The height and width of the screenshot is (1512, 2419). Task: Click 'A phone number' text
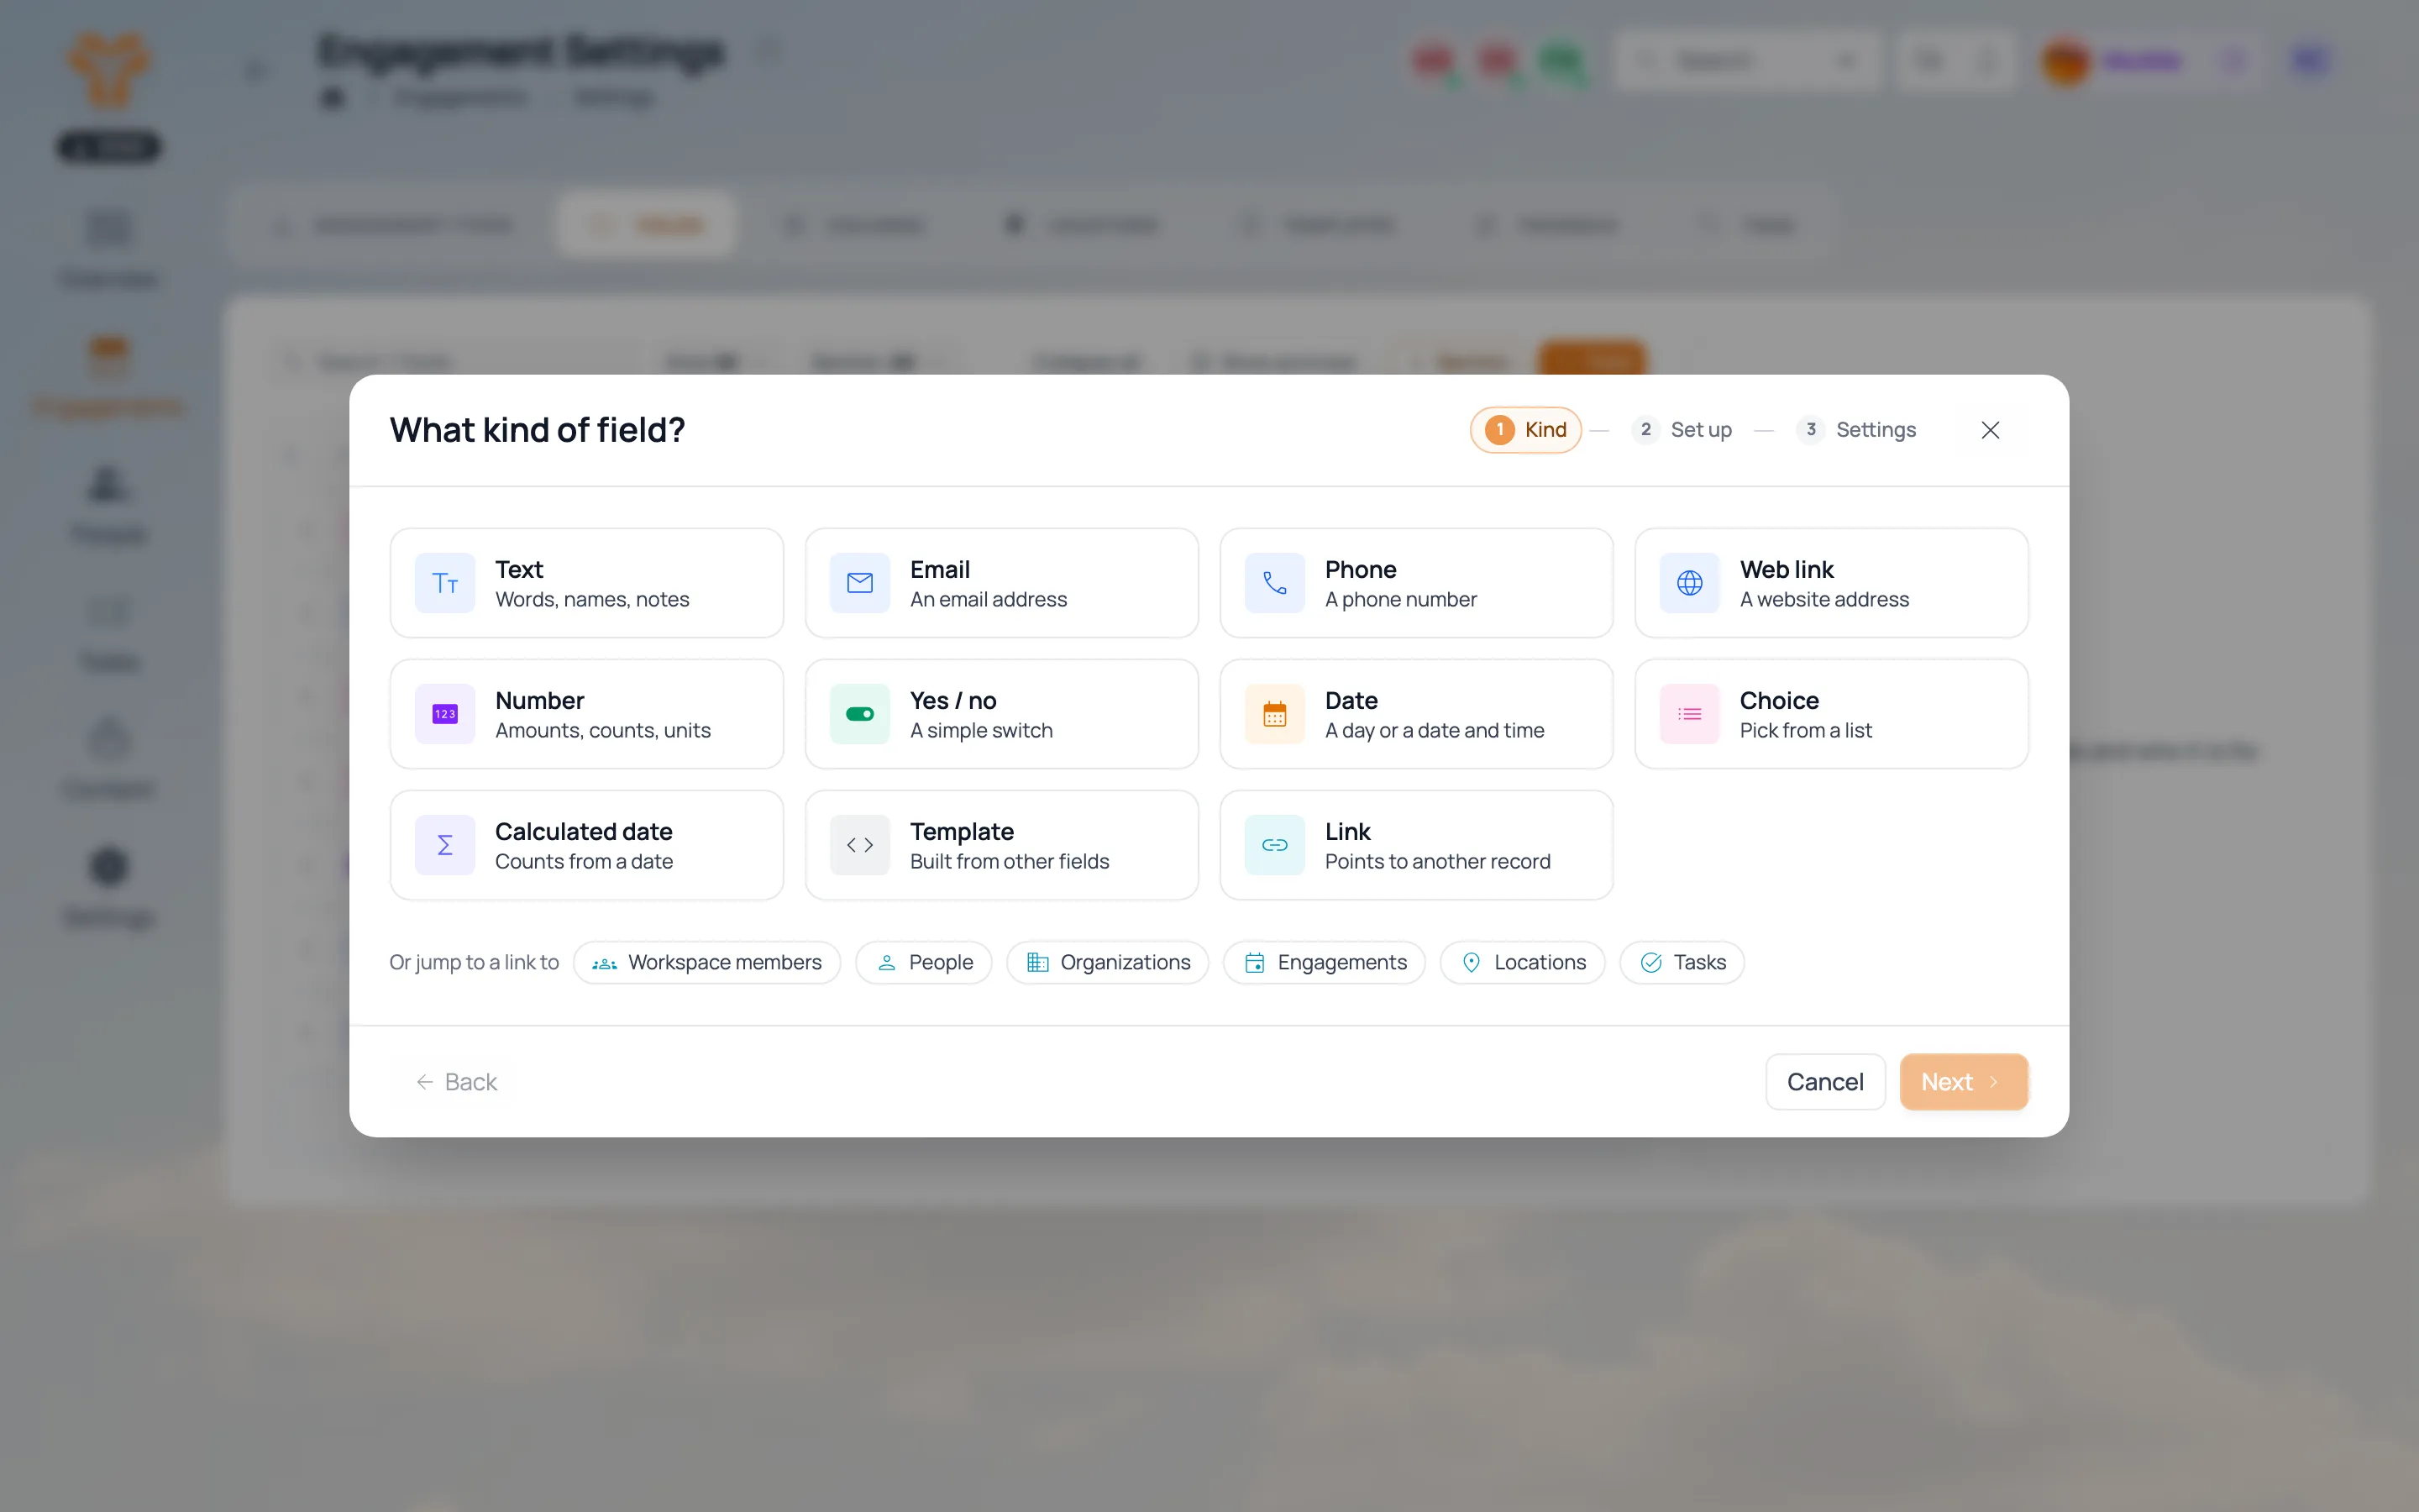[x=1400, y=599]
